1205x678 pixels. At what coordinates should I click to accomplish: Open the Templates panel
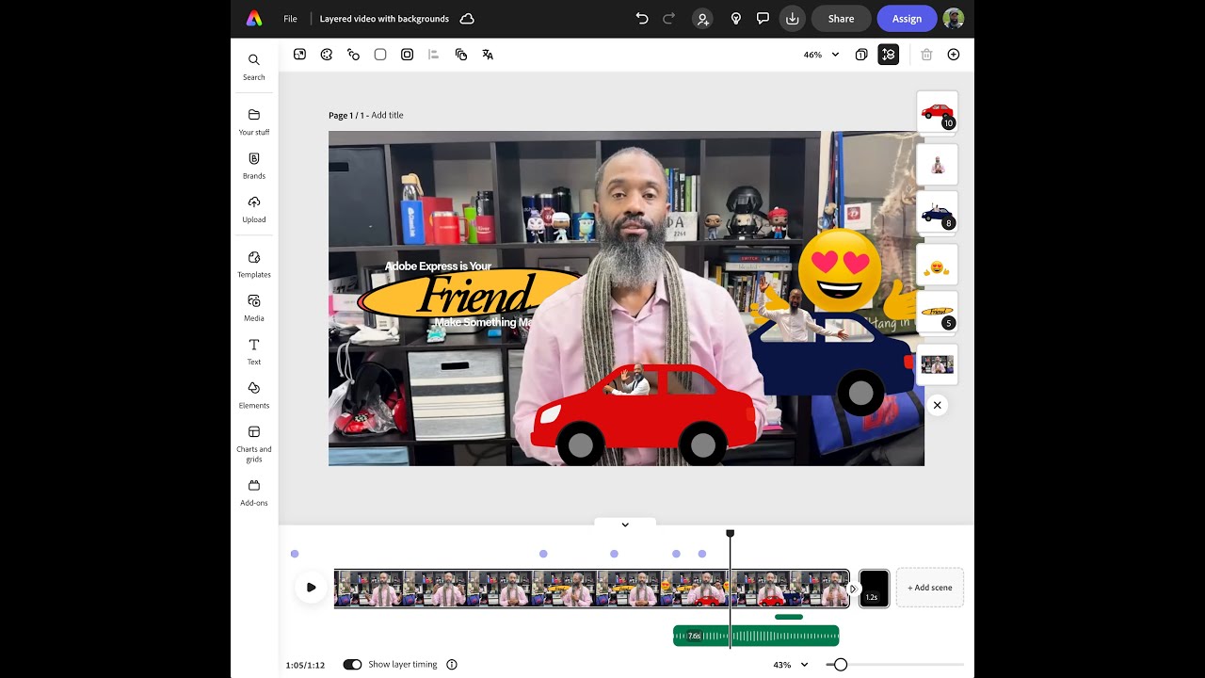point(254,265)
